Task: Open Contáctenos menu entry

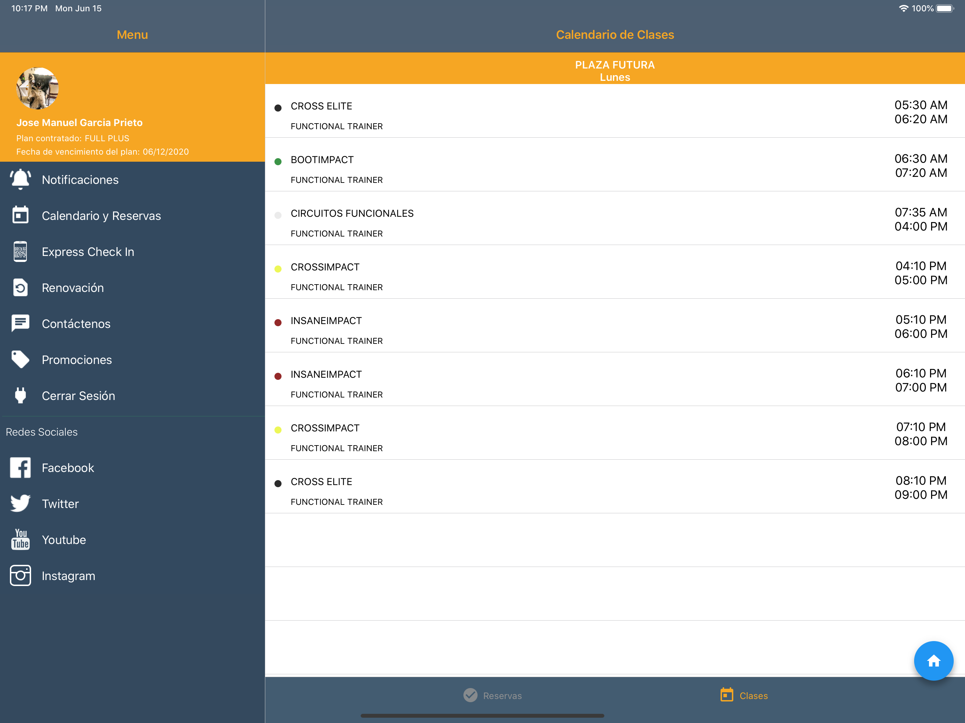Action: [132, 324]
